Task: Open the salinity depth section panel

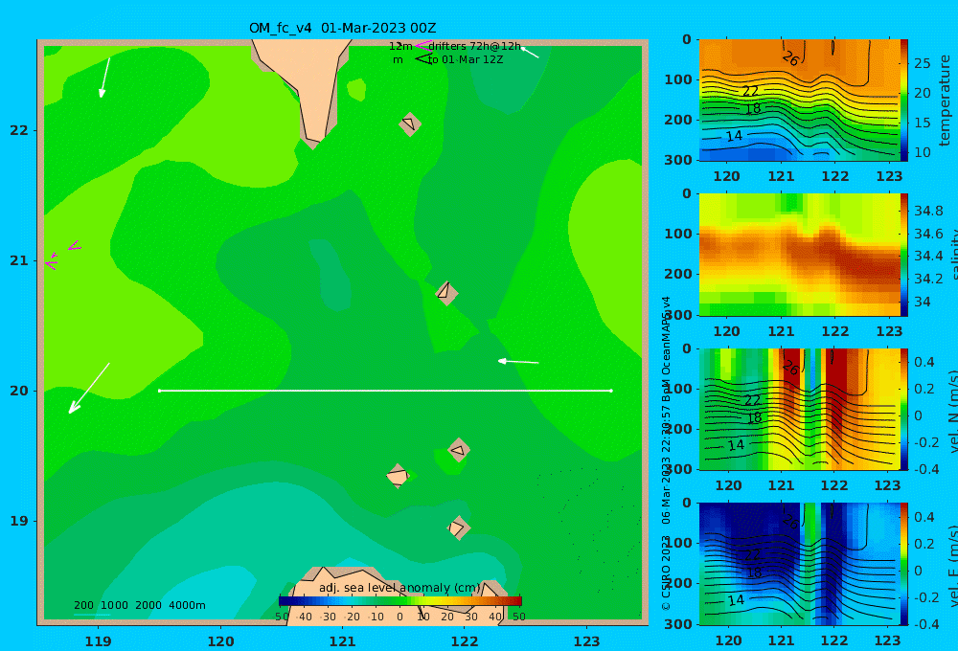Action: tap(799, 255)
